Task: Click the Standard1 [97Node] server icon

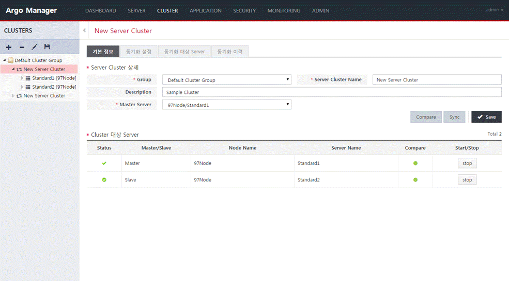Action: coord(28,78)
